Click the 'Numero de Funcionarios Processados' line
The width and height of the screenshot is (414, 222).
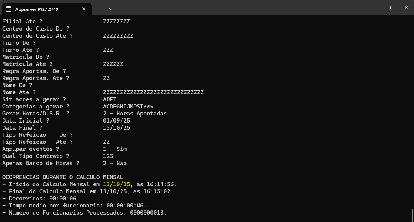coord(84,213)
